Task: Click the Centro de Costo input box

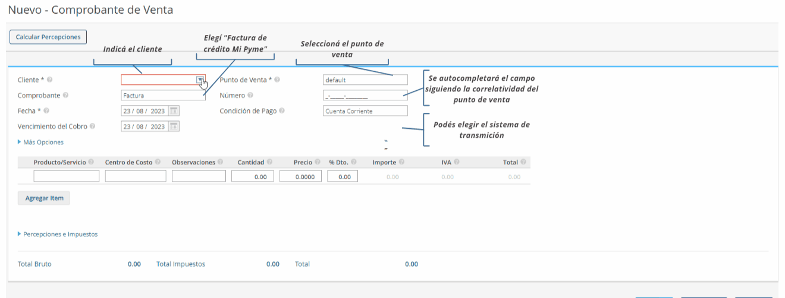Action: [136, 176]
